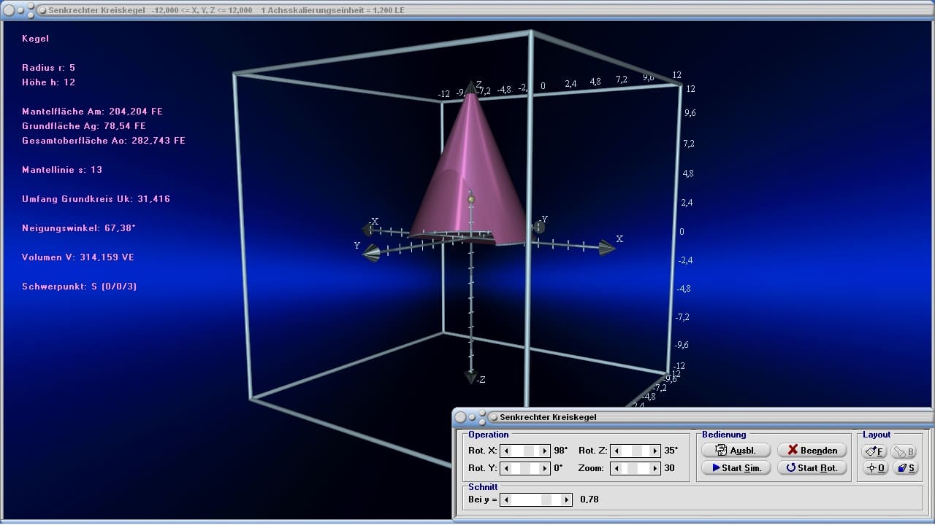The width and height of the screenshot is (935, 525).
Task: Click the 'Schwerpunkt: S (0/0/3)' text
Action: click(79, 287)
